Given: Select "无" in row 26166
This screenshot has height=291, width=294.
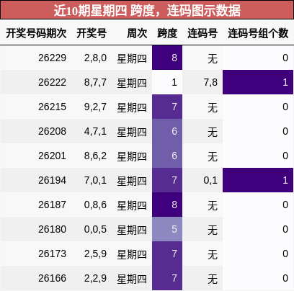Looking at the screenshot, I should (213, 279).
